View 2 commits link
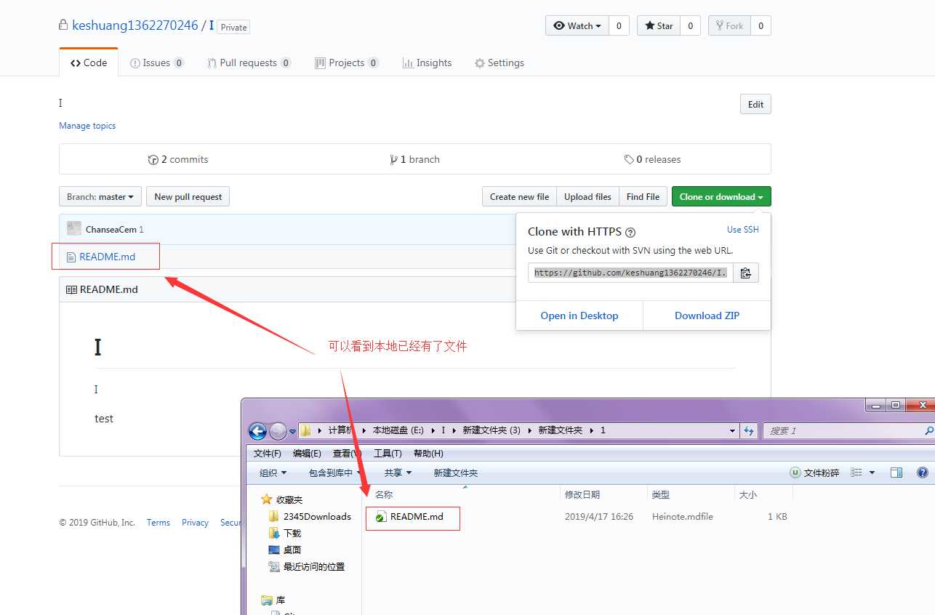 click(x=178, y=159)
